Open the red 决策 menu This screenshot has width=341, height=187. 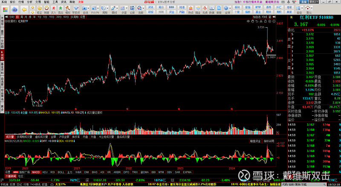(81, 2)
